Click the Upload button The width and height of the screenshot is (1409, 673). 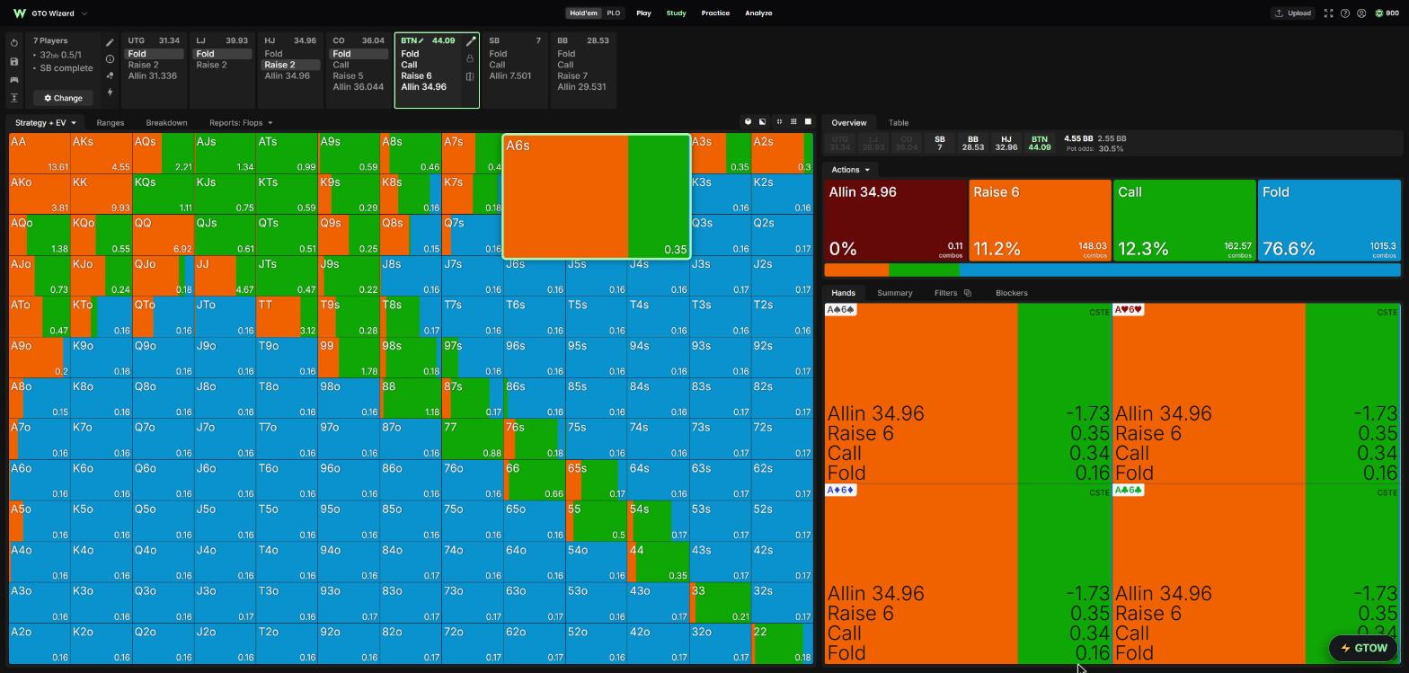click(x=1292, y=13)
